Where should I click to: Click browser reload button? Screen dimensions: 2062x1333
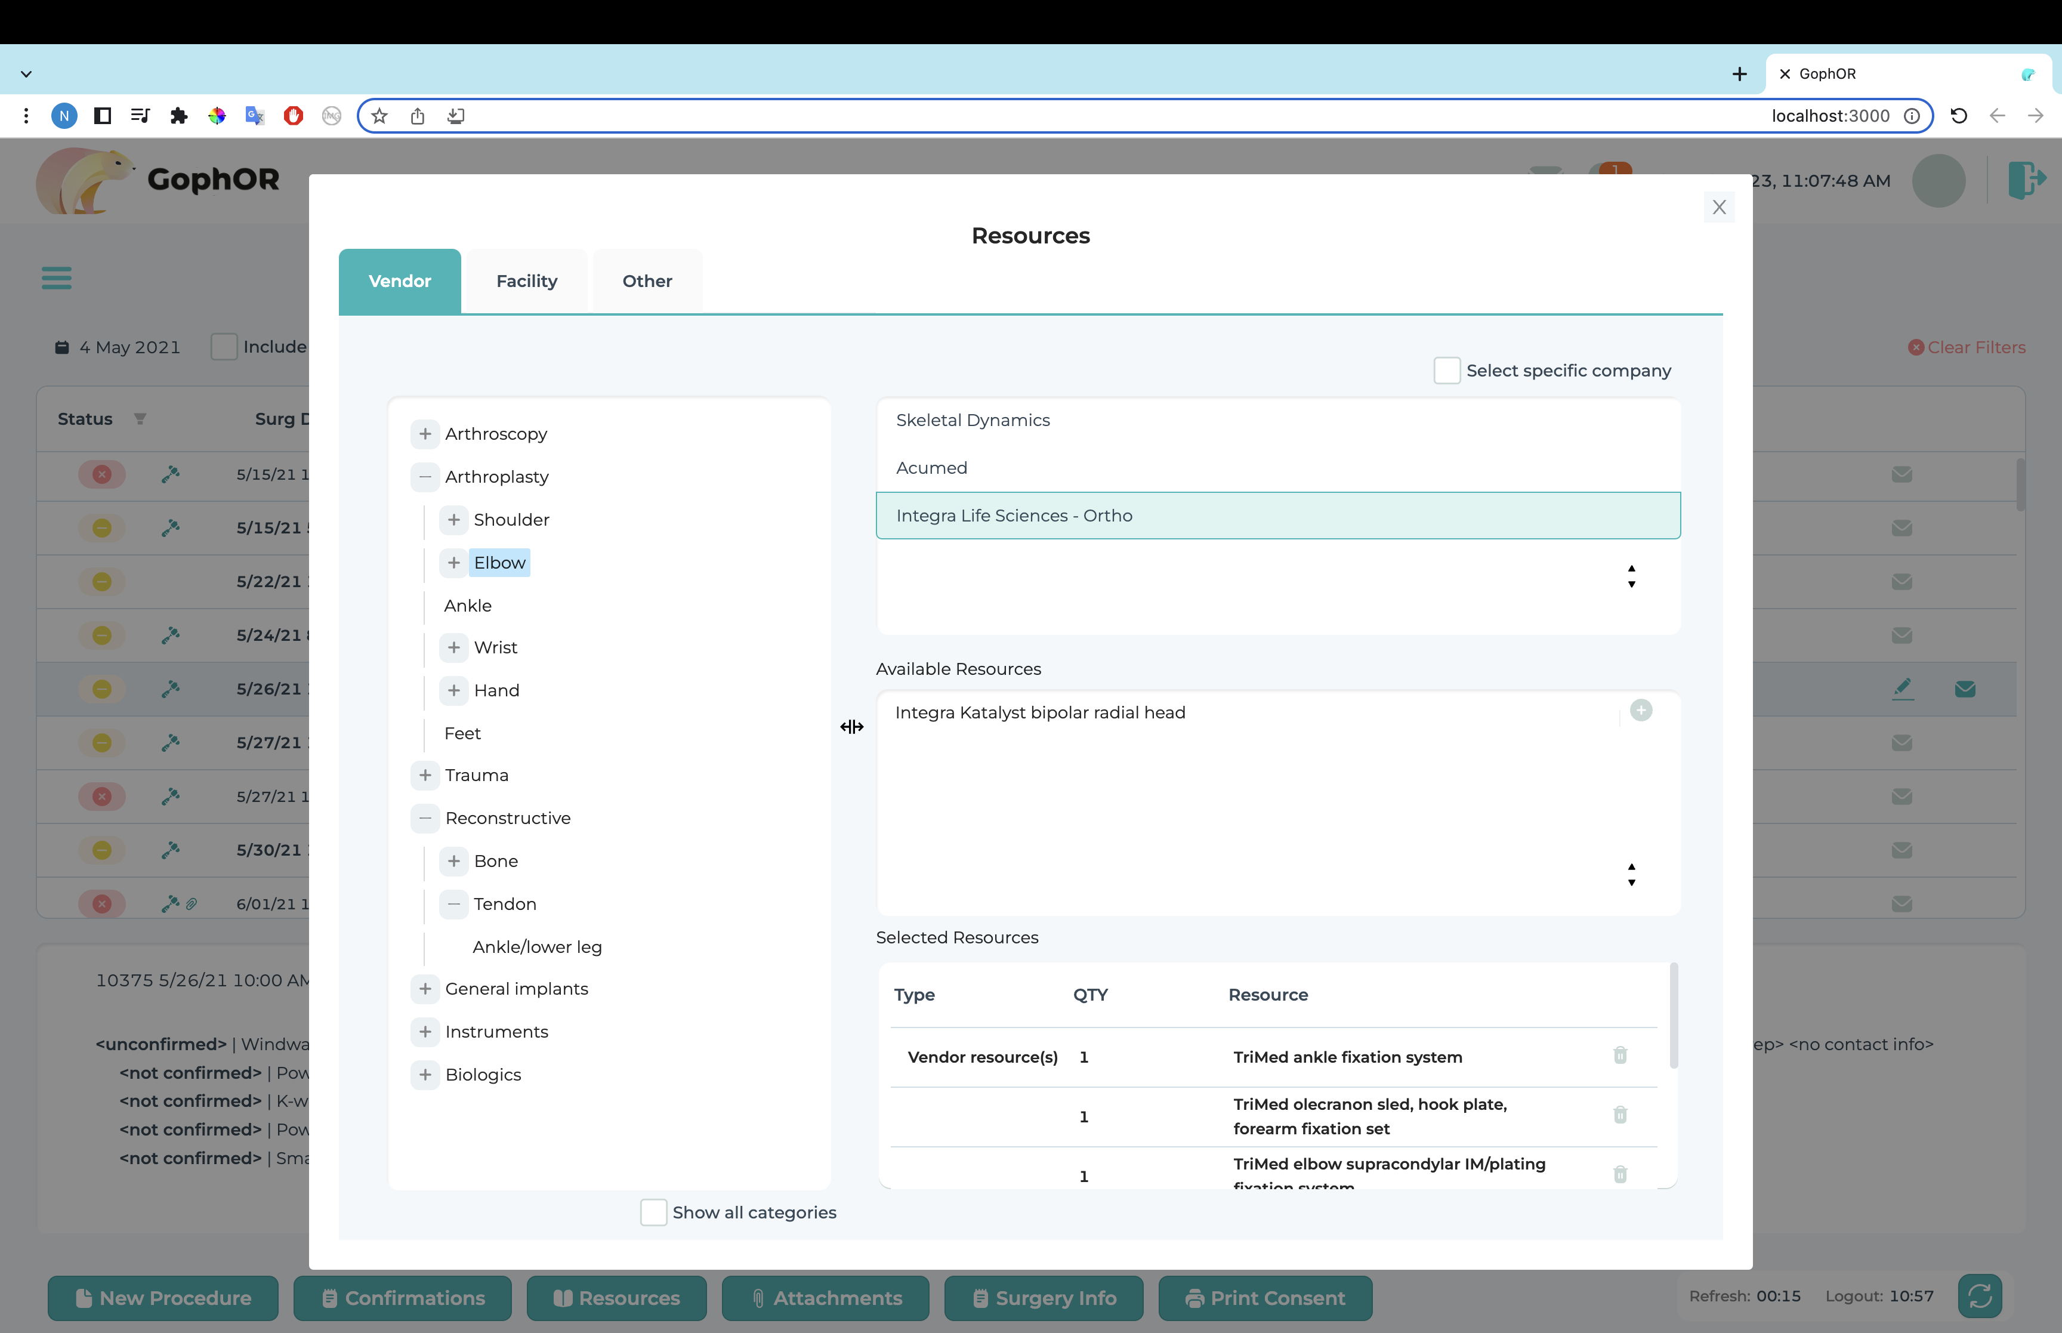pyautogui.click(x=1959, y=116)
